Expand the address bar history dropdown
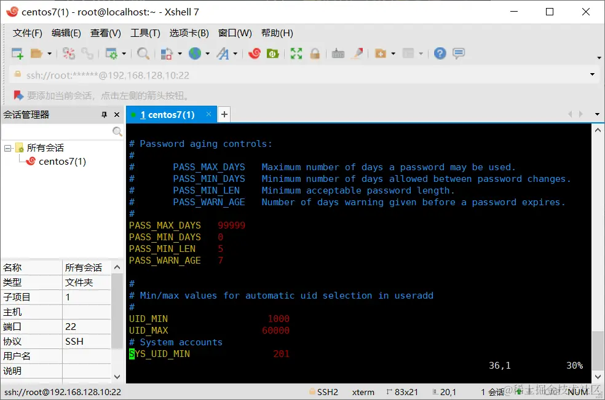 click(x=592, y=74)
